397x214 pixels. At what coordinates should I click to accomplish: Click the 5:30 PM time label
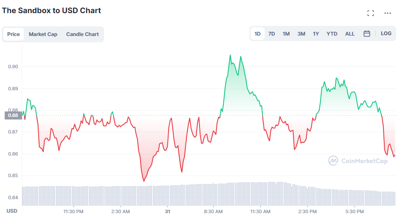(x=355, y=211)
